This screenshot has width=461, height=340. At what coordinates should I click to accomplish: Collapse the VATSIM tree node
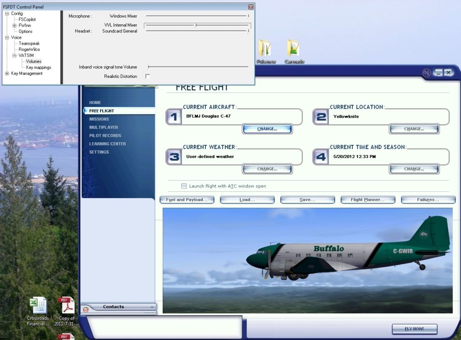pos(14,55)
